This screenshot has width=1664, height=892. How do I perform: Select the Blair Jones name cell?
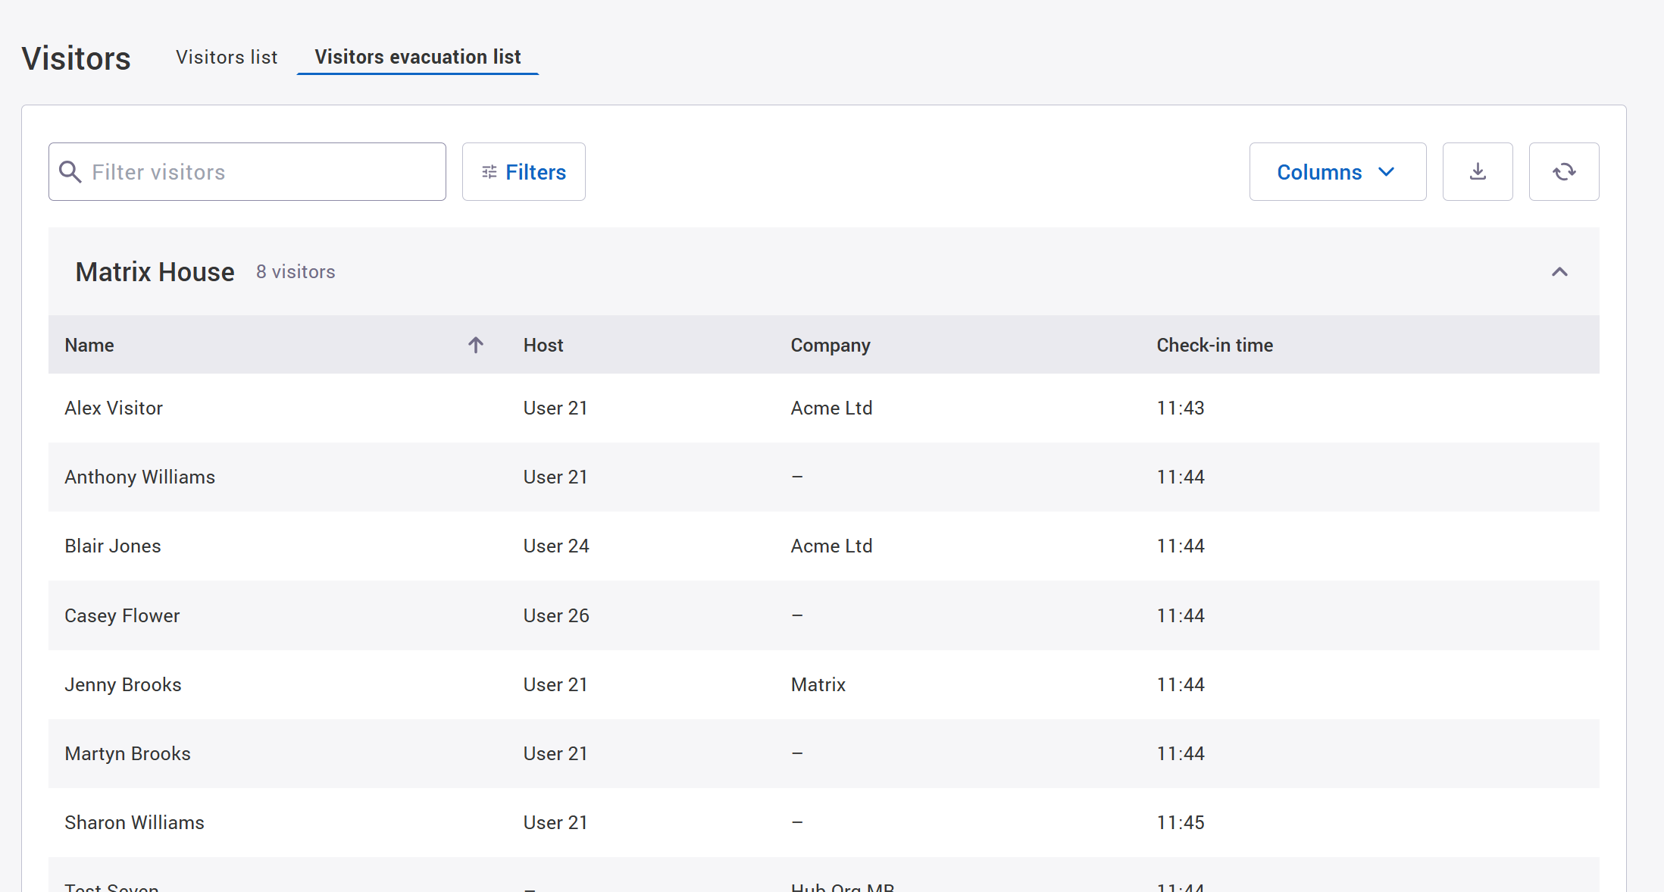pos(113,546)
